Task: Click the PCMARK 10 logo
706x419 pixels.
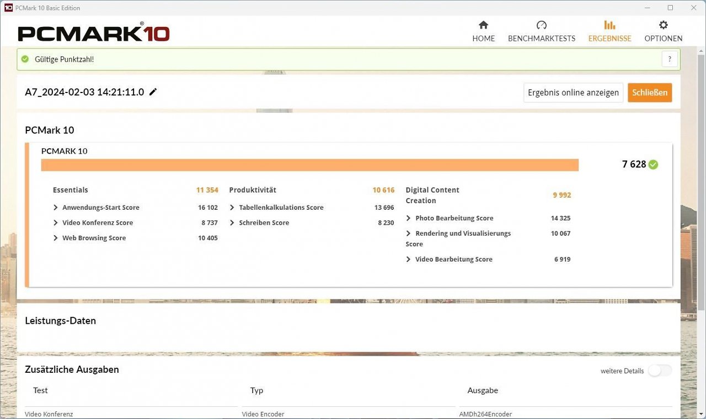Action: (94, 32)
